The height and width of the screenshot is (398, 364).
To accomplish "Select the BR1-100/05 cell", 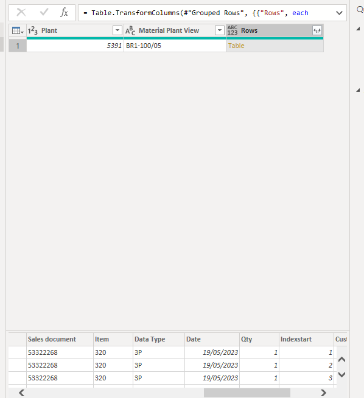I will tap(175, 46).
